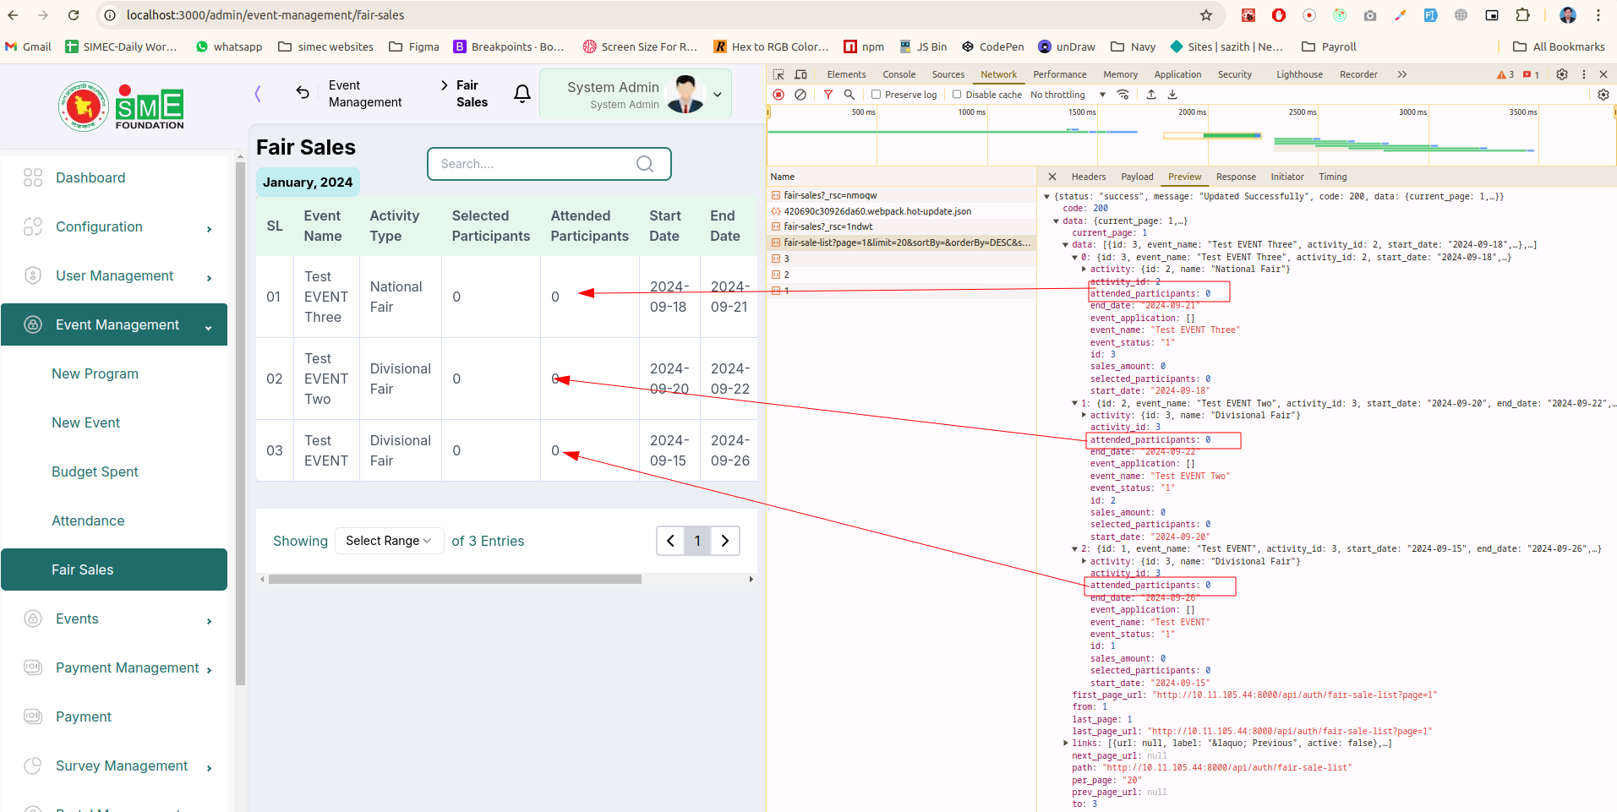Switch to Elements tab in DevTools
This screenshot has width=1617, height=812.
click(846, 74)
